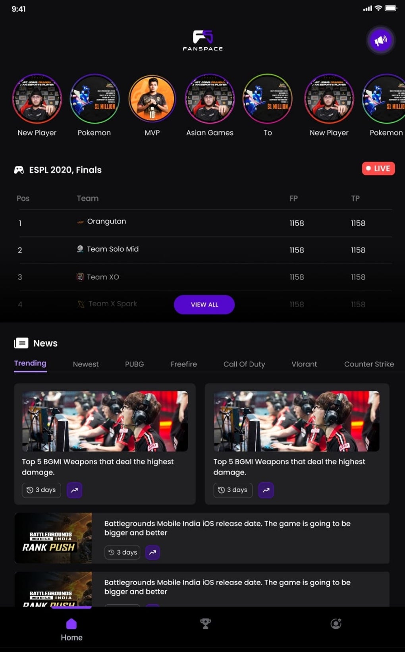Tap the trending icon under Battlegrounds iOS article

tap(152, 552)
